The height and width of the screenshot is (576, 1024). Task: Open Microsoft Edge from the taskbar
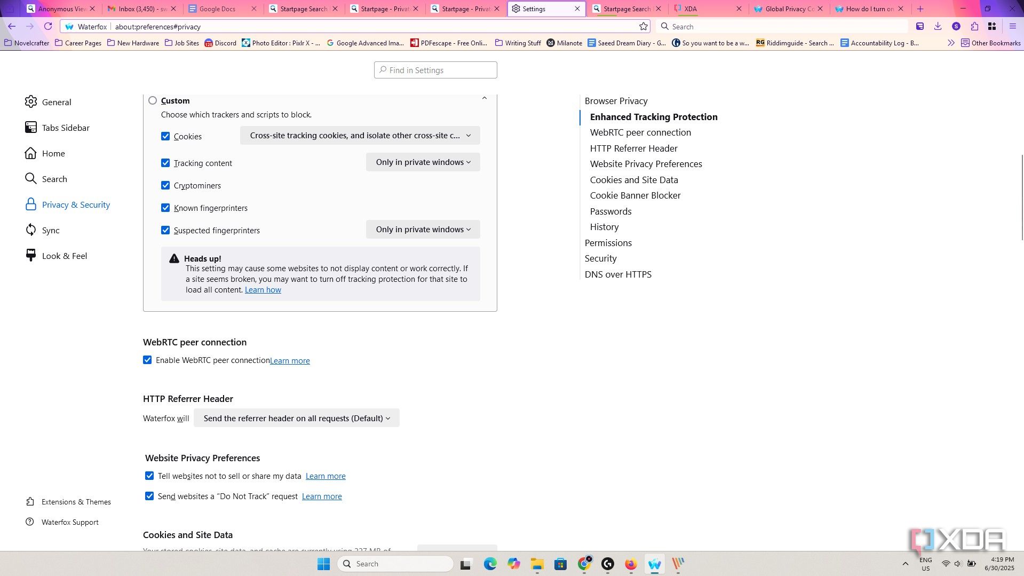pos(490,564)
